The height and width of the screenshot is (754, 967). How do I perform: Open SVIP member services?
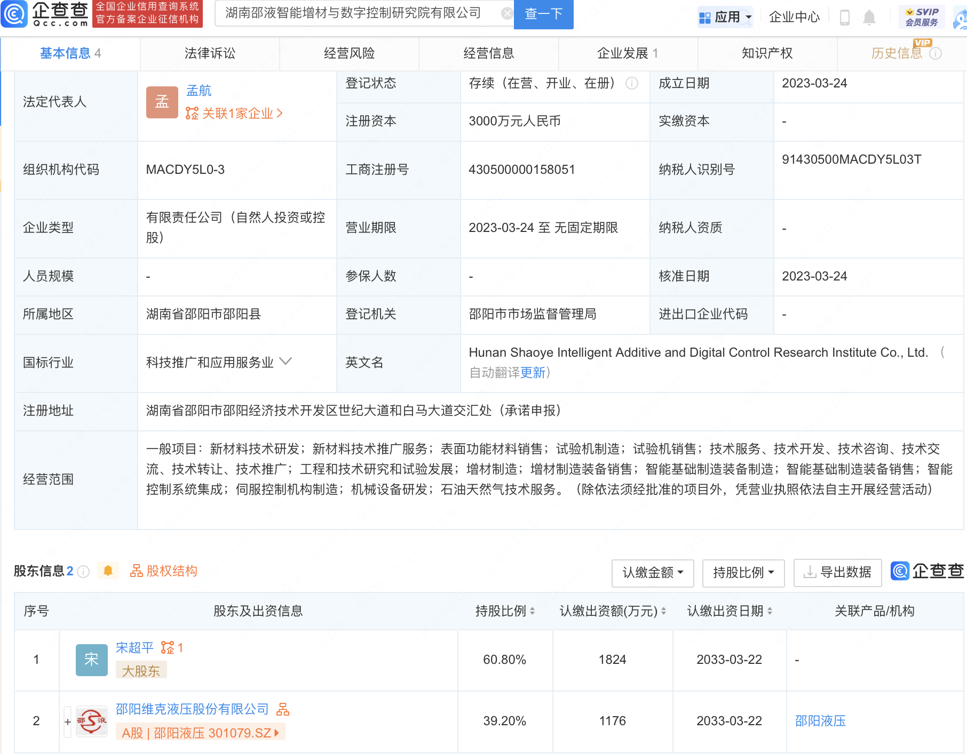point(922,17)
